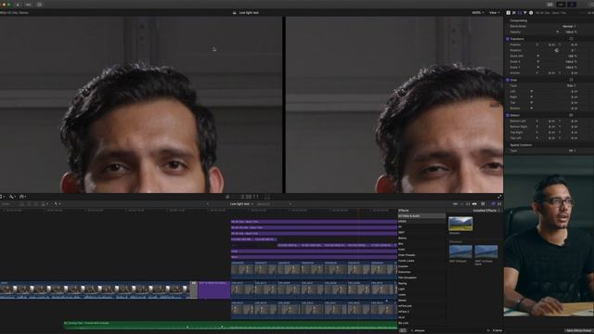The image size is (594, 334).
Task: Toggle inspector visibility icon in top bar
Action: 572,5
